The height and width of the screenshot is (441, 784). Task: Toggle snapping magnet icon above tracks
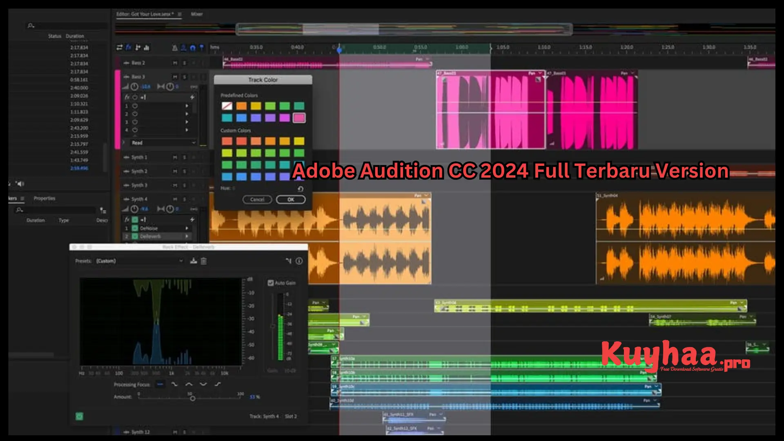[x=193, y=48]
